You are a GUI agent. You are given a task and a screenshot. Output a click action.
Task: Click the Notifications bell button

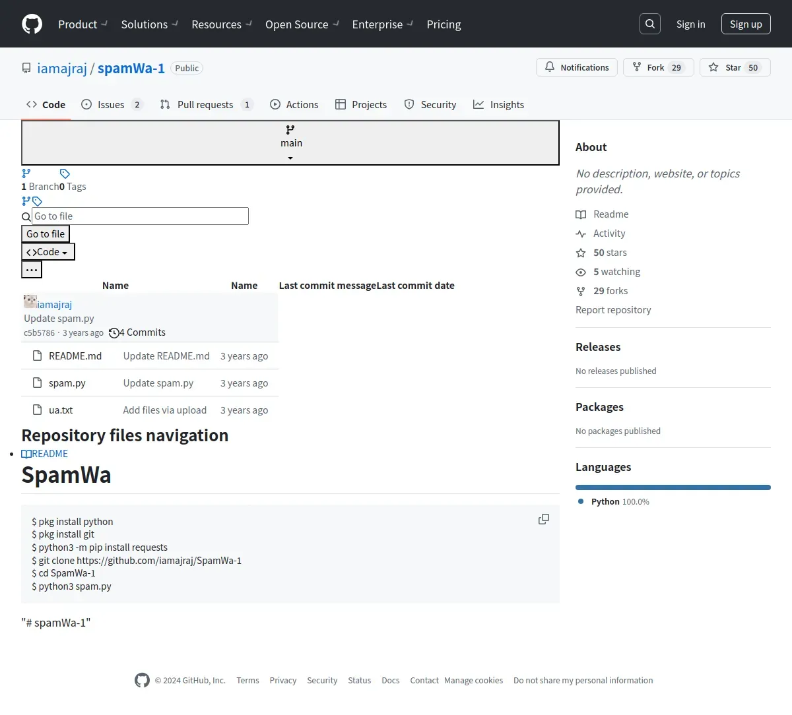[x=577, y=67]
